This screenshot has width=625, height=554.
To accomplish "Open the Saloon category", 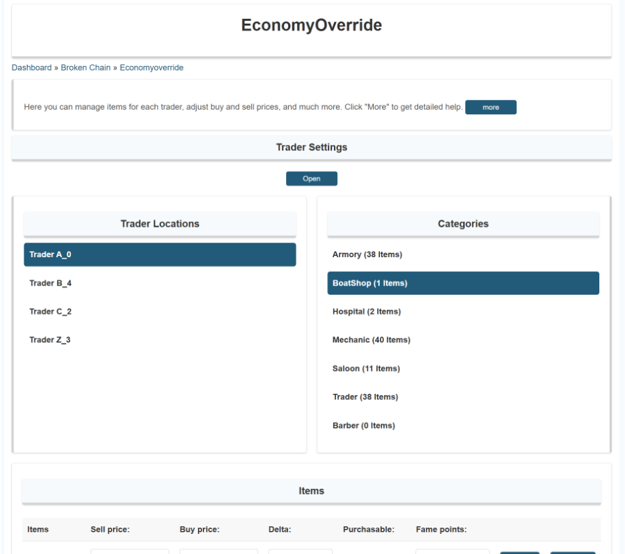I will click(463, 368).
